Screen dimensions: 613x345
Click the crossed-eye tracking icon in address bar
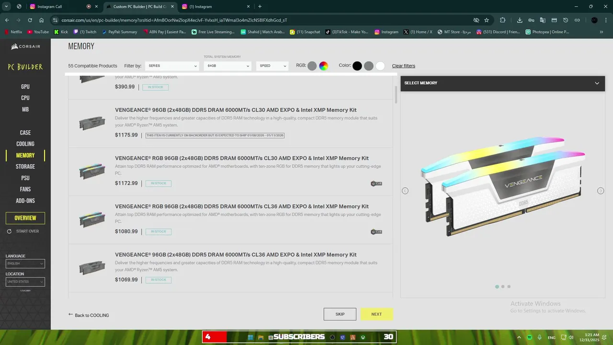tap(476, 20)
